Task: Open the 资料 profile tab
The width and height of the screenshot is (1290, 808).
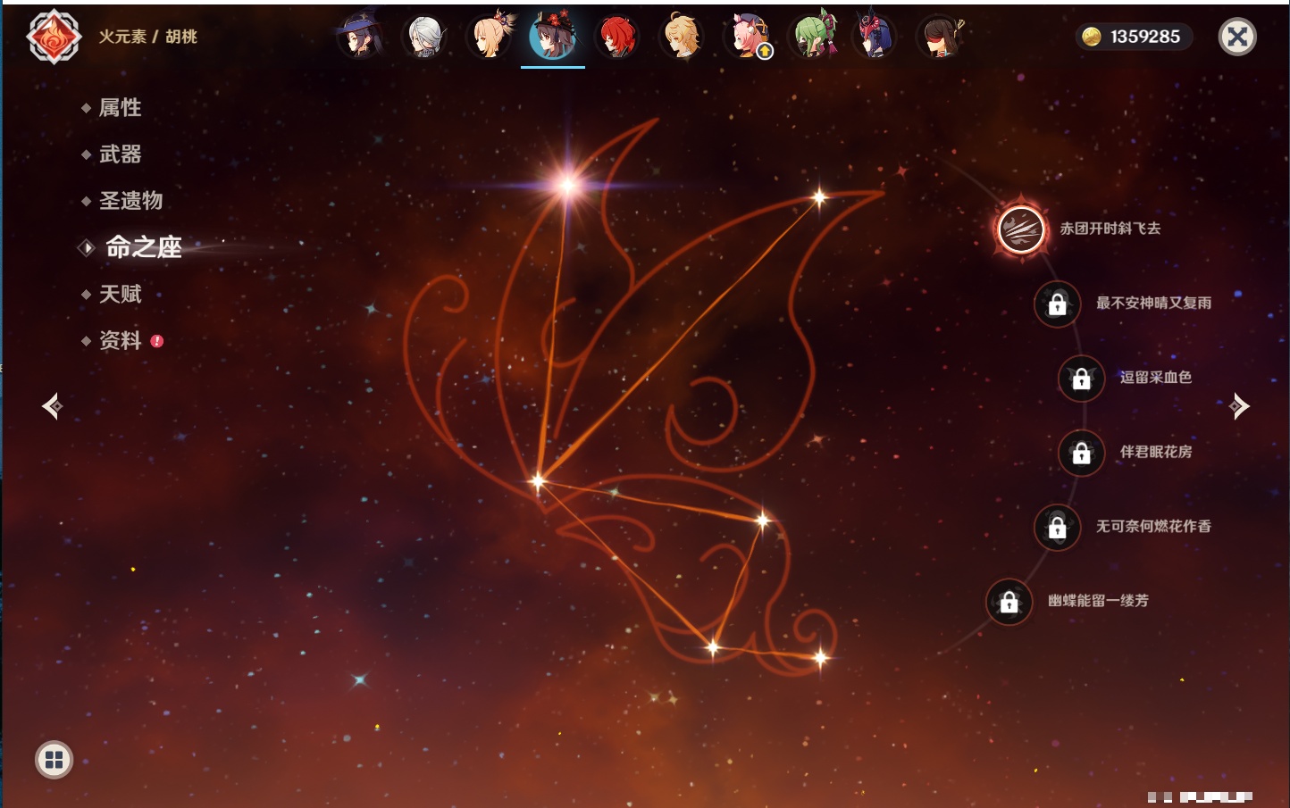Action: (x=120, y=340)
